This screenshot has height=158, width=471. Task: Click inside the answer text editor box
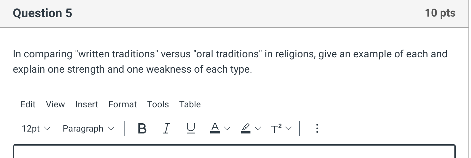click(234, 152)
